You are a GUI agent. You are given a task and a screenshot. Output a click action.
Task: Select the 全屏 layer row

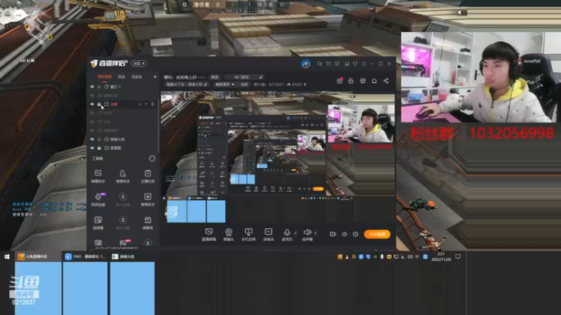coord(122,104)
